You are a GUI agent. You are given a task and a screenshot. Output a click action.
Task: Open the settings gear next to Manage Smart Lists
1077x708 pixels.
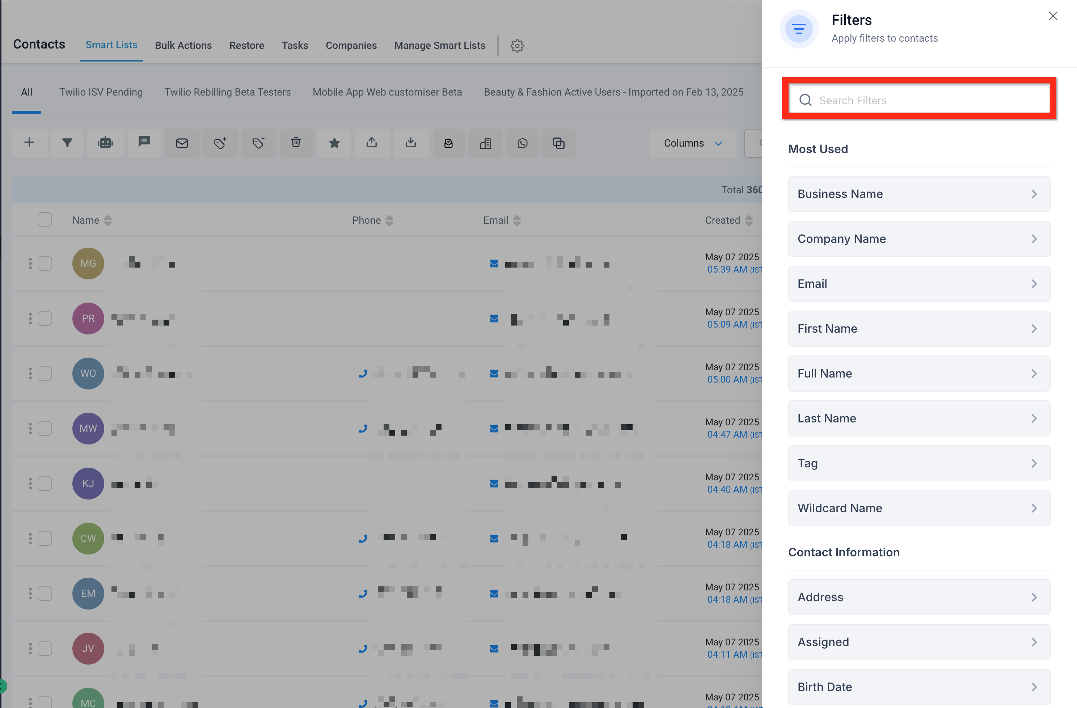click(x=517, y=46)
